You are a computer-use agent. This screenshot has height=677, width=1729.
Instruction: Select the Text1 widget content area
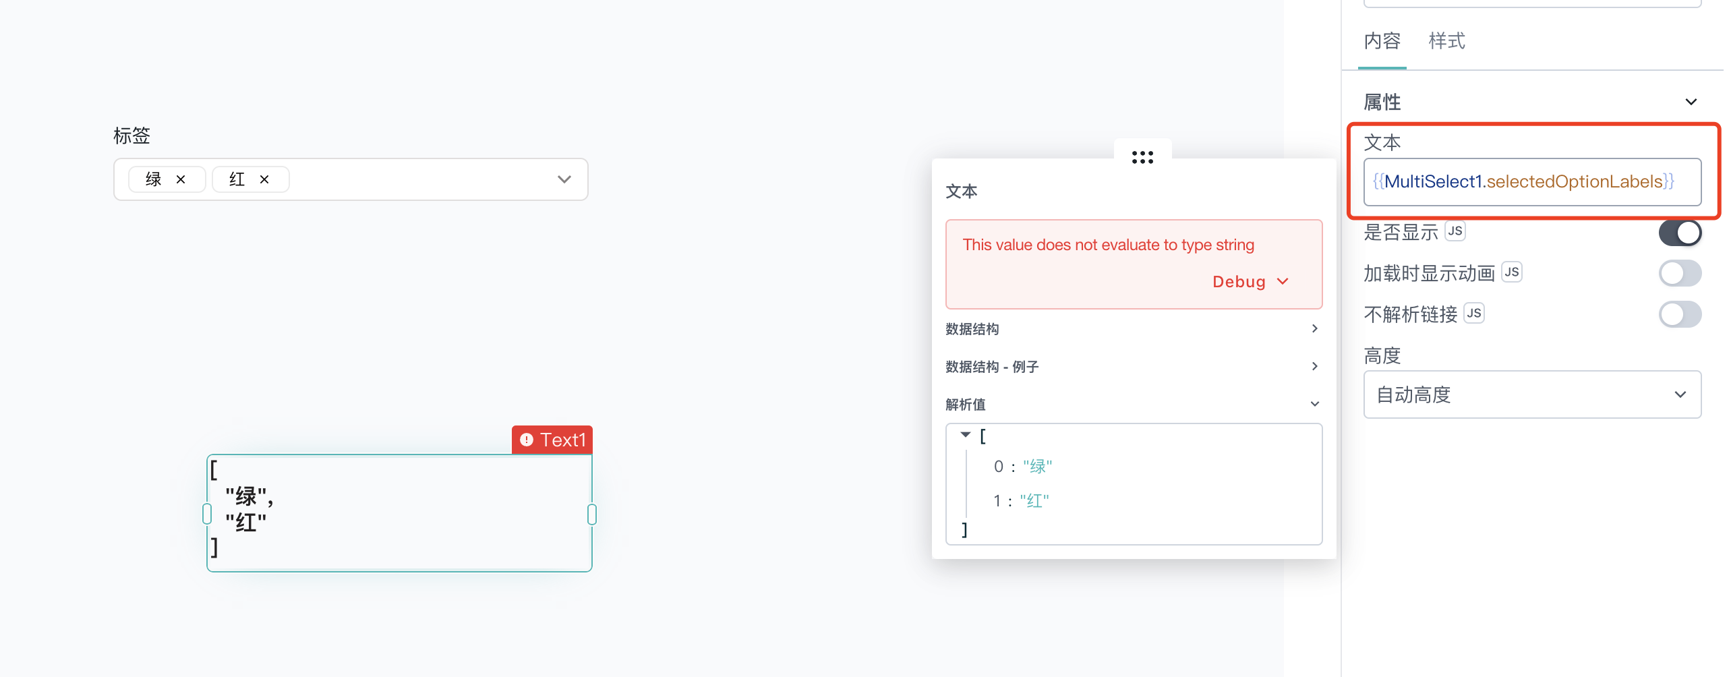pos(399,512)
